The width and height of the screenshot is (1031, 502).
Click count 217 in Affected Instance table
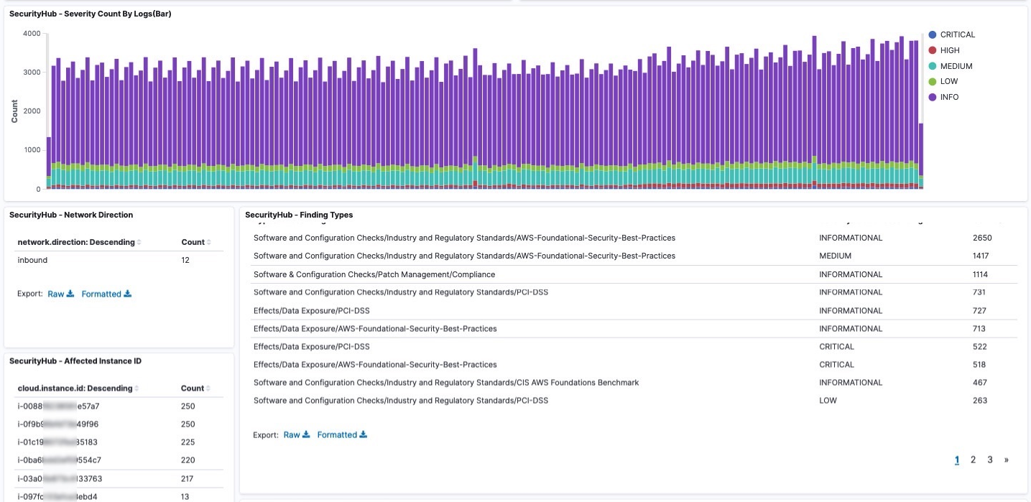tap(188, 478)
